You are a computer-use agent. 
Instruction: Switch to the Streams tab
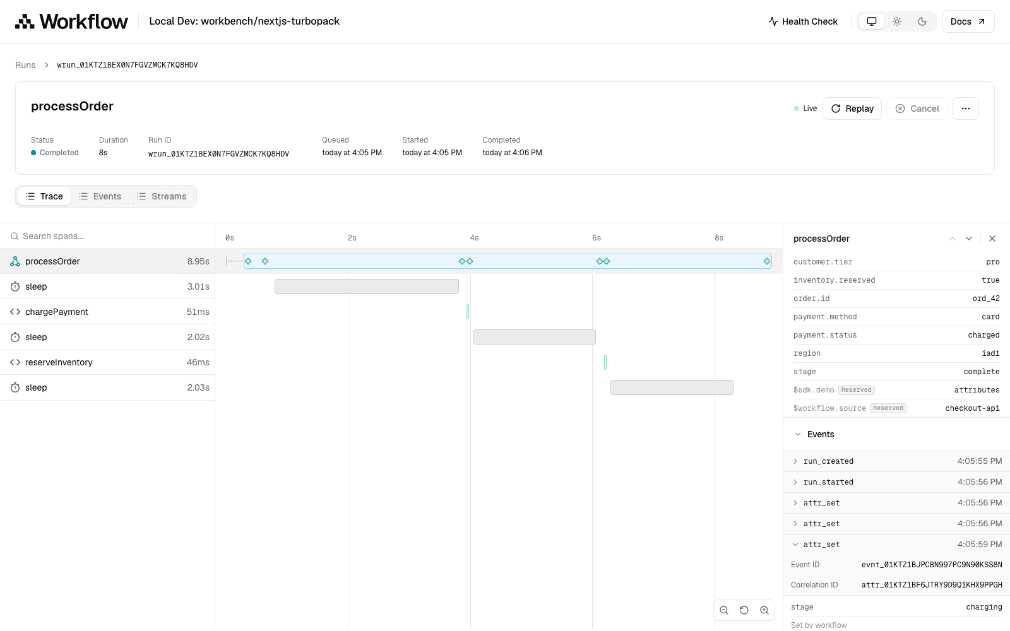click(x=162, y=196)
